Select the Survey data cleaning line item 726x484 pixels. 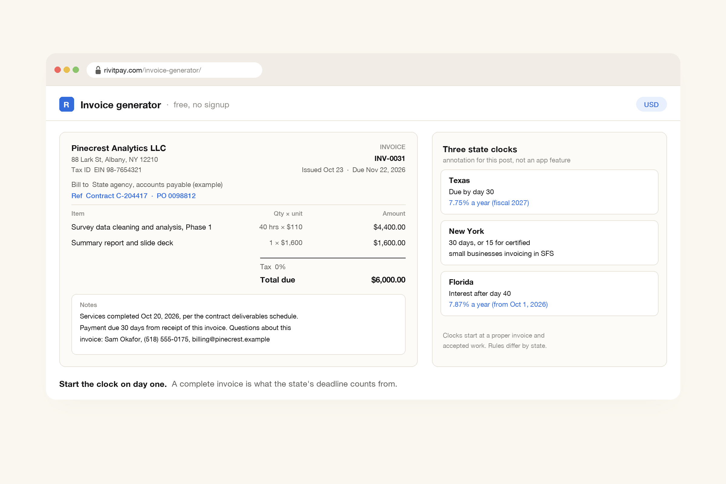141,227
